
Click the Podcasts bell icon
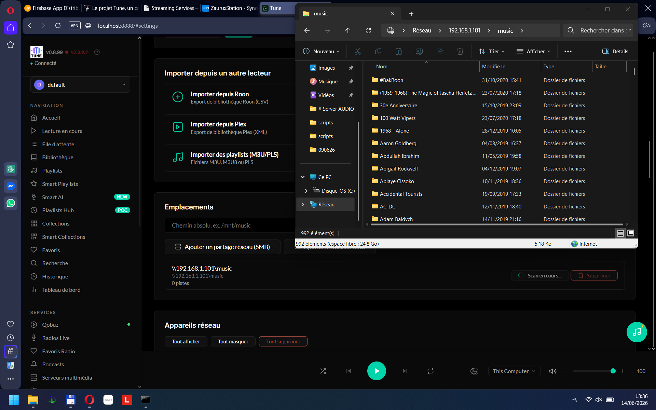pos(34,364)
